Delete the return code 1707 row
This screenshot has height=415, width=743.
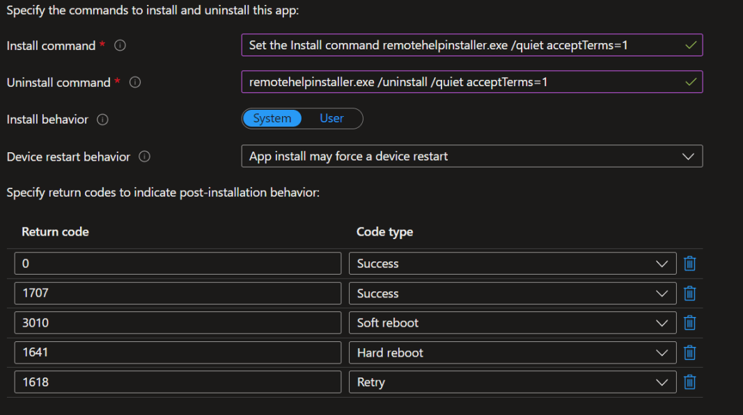pos(689,293)
